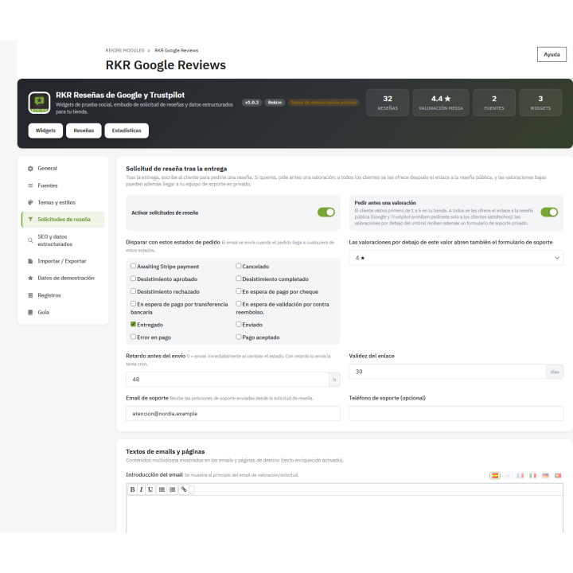Check Desistimiento completado status
The width and height of the screenshot is (573, 573).
[238, 279]
